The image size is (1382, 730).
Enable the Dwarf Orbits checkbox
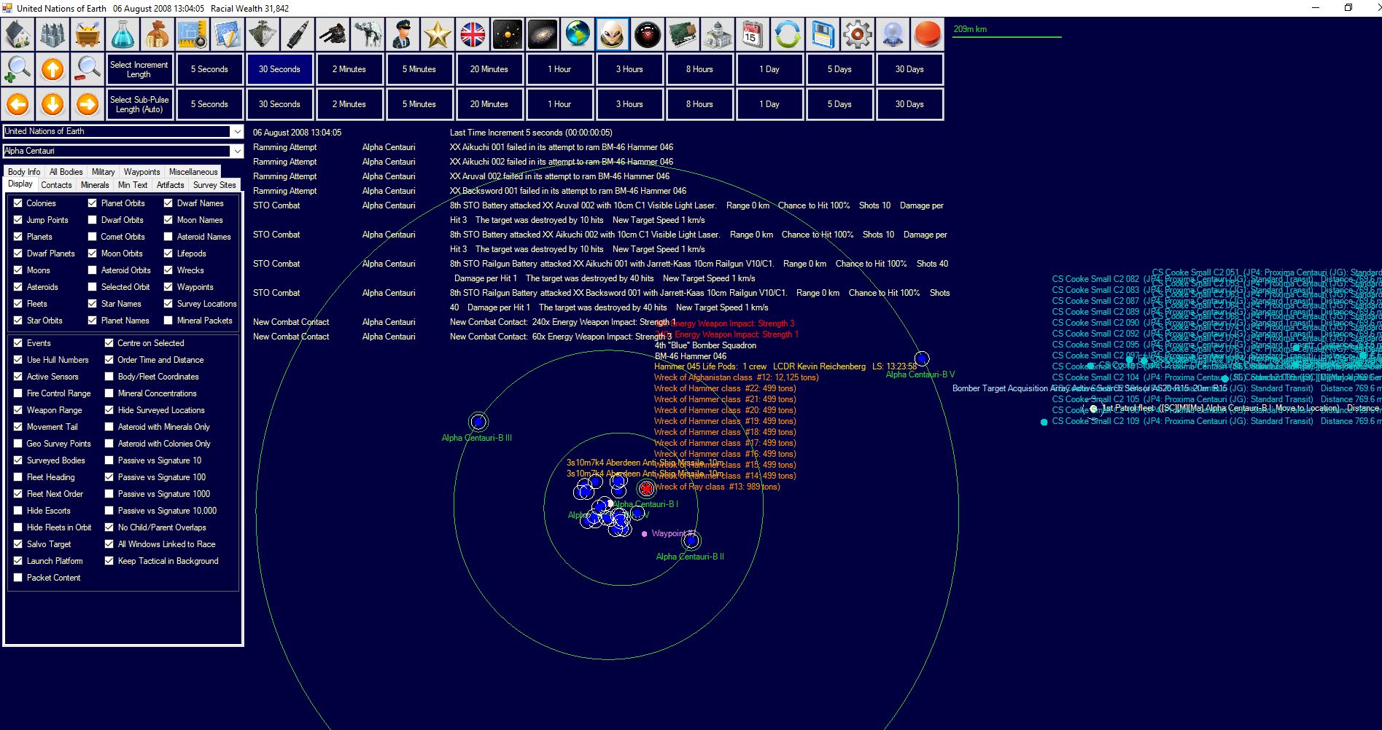click(x=93, y=220)
